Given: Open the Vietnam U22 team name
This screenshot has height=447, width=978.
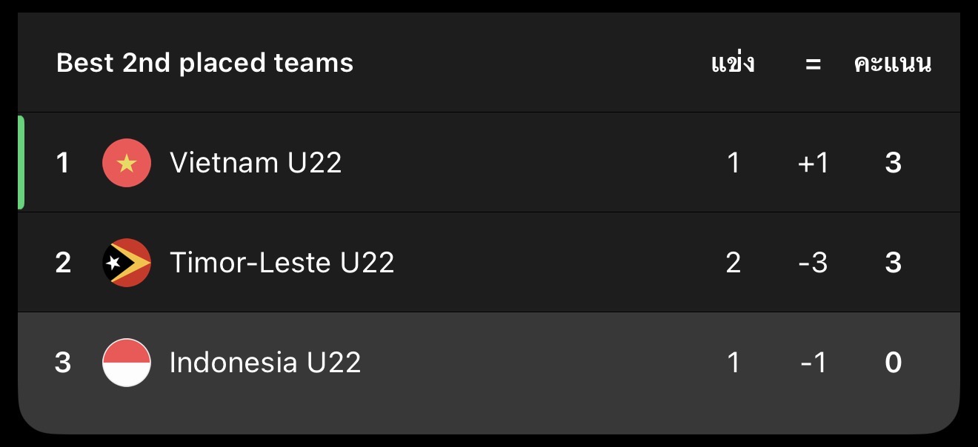Looking at the screenshot, I should pyautogui.click(x=256, y=163).
